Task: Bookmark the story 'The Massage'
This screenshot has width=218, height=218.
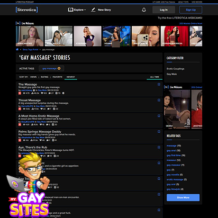Action: (x=159, y=84)
